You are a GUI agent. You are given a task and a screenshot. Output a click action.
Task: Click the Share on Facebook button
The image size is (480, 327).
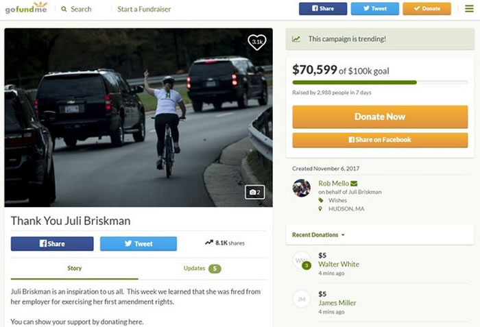(380, 140)
